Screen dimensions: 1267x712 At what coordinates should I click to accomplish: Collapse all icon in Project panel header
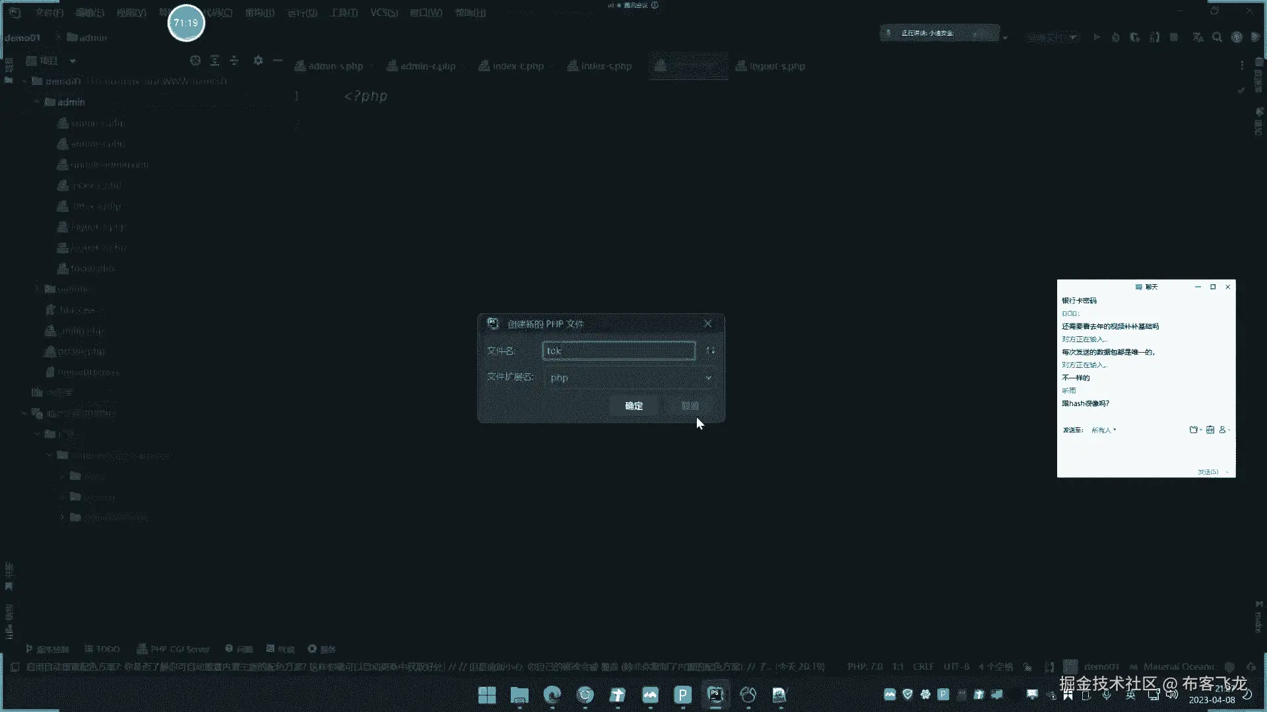234,61
